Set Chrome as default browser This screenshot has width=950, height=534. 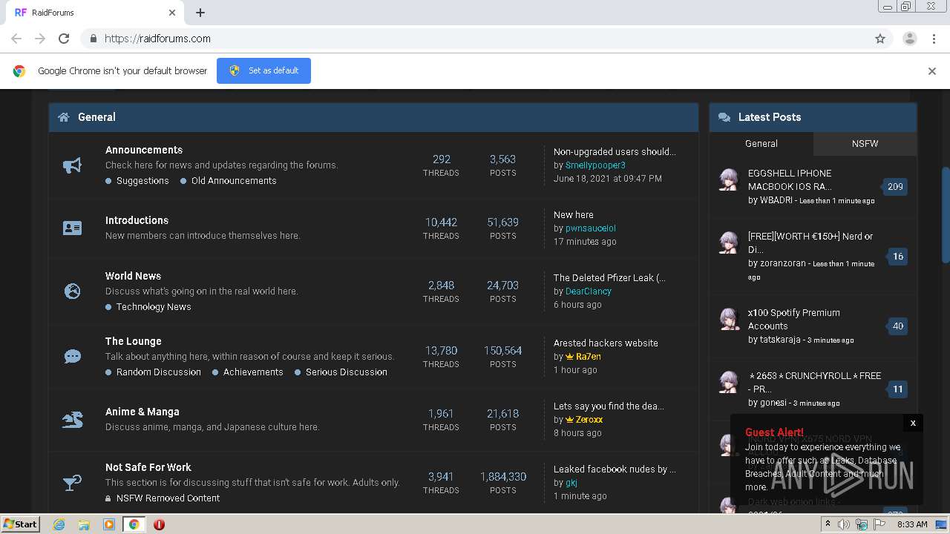tap(263, 70)
